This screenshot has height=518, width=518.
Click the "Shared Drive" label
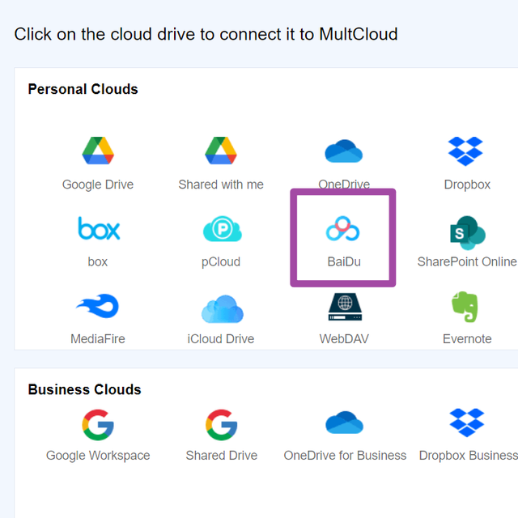tap(221, 455)
